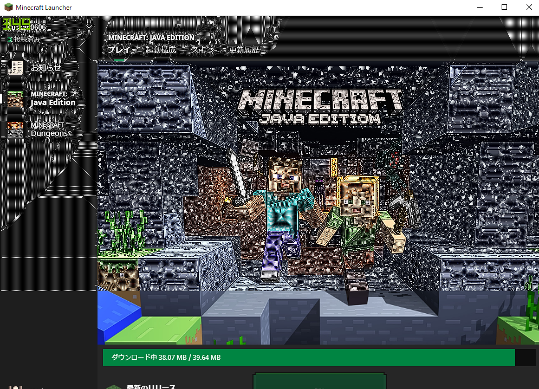Open the 最新のリリース version selector
539x389 pixels.
pyautogui.click(x=151, y=387)
